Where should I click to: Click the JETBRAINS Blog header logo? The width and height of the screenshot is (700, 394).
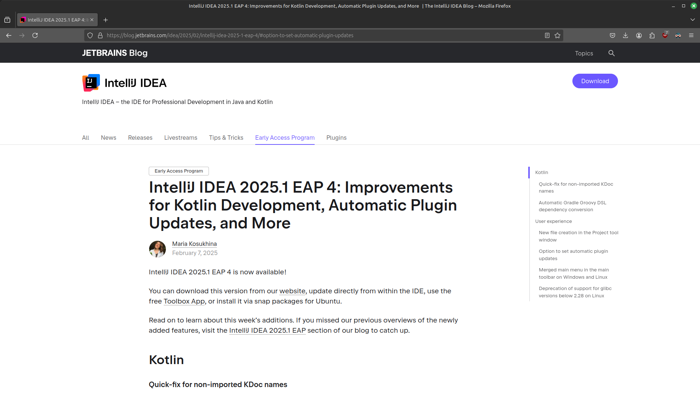pyautogui.click(x=115, y=53)
